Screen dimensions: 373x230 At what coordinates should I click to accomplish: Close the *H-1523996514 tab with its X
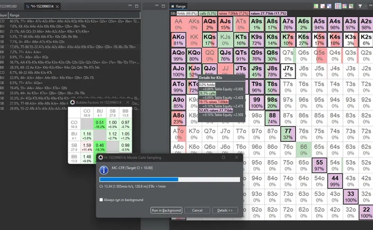pos(58,6)
